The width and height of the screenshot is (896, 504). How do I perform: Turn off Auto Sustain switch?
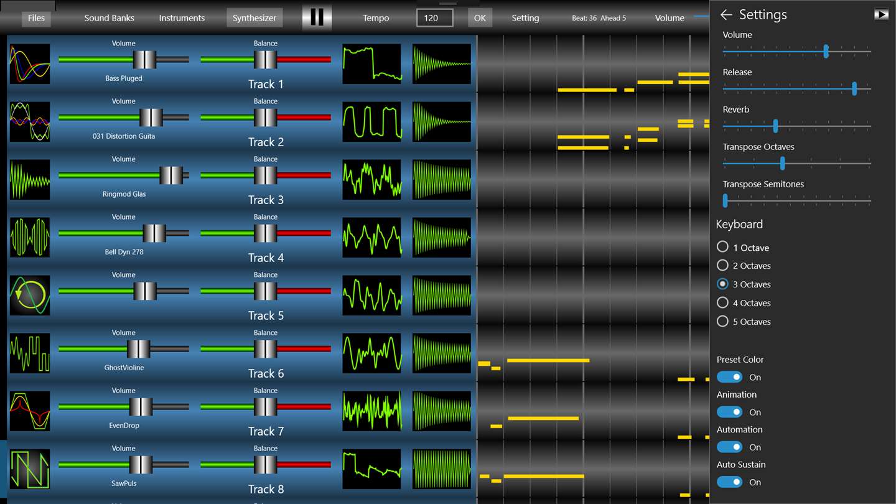[x=729, y=482]
